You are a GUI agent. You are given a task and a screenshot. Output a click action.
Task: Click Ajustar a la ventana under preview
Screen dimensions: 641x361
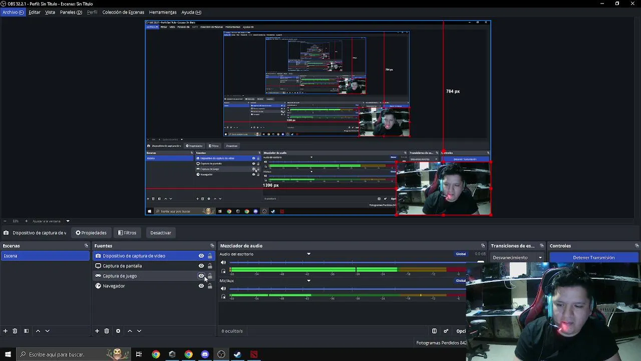tap(47, 221)
